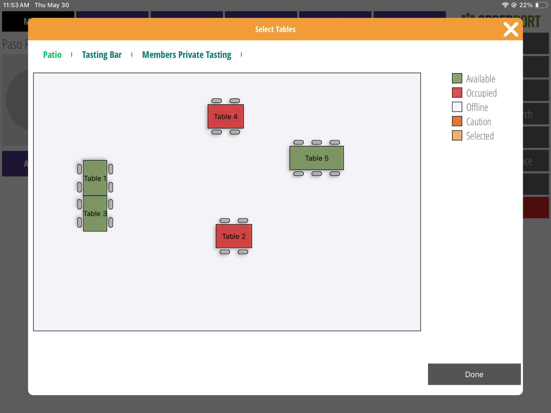Tap the battery indicator icon
Screen dimensions: 551x413
[x=541, y=5]
